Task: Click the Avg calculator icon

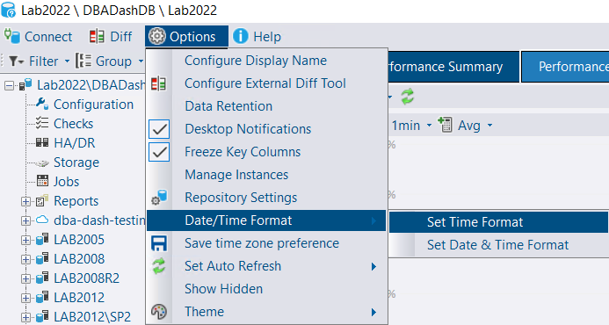Action: (x=445, y=125)
